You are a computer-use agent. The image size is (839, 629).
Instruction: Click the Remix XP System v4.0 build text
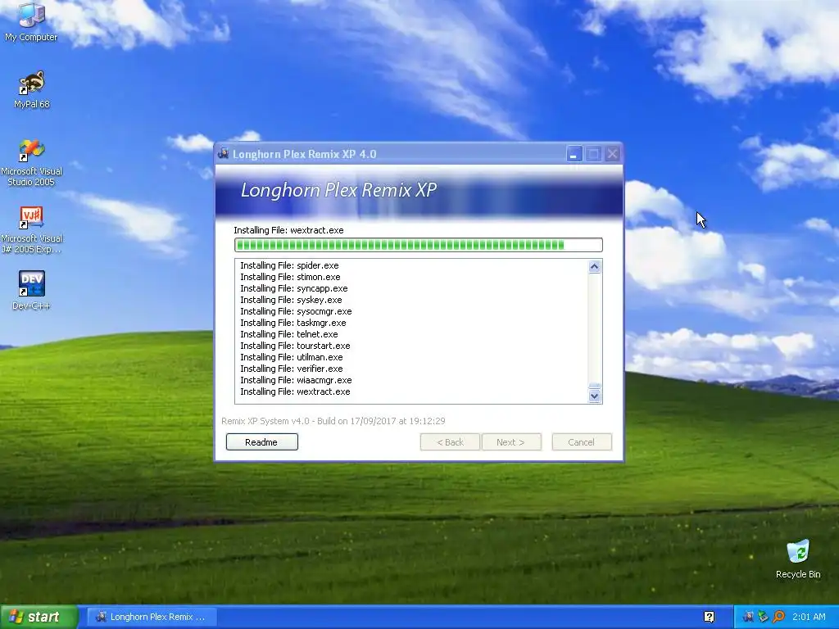(x=333, y=421)
